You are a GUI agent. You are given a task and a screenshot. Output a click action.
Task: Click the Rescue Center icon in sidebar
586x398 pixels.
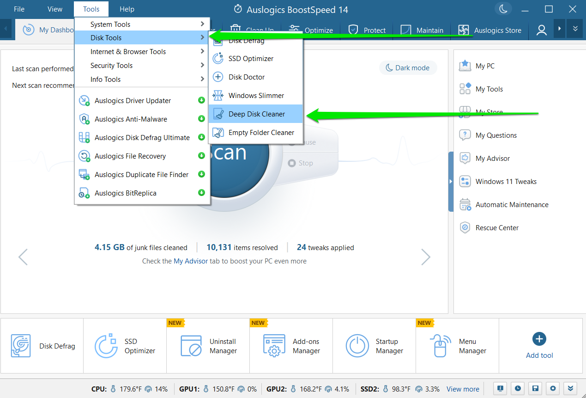click(x=465, y=228)
